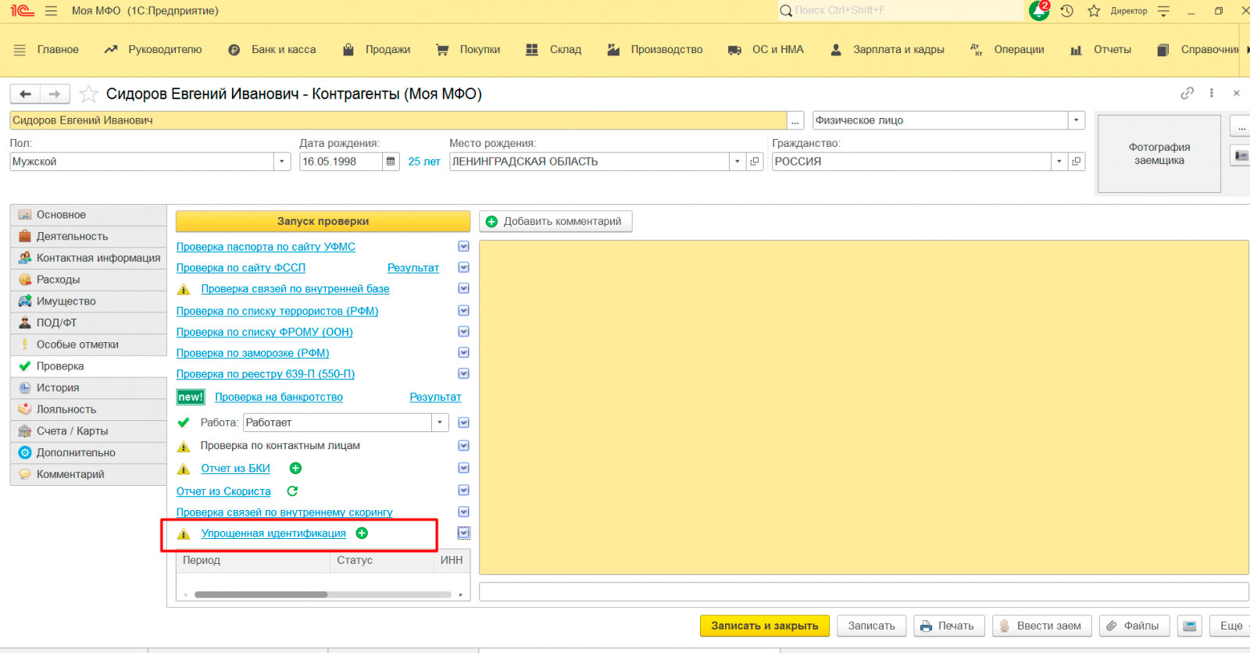Screen dimensions: 1250x653
Task: Toggle checkbox for ФССП site check
Action: 463,267
